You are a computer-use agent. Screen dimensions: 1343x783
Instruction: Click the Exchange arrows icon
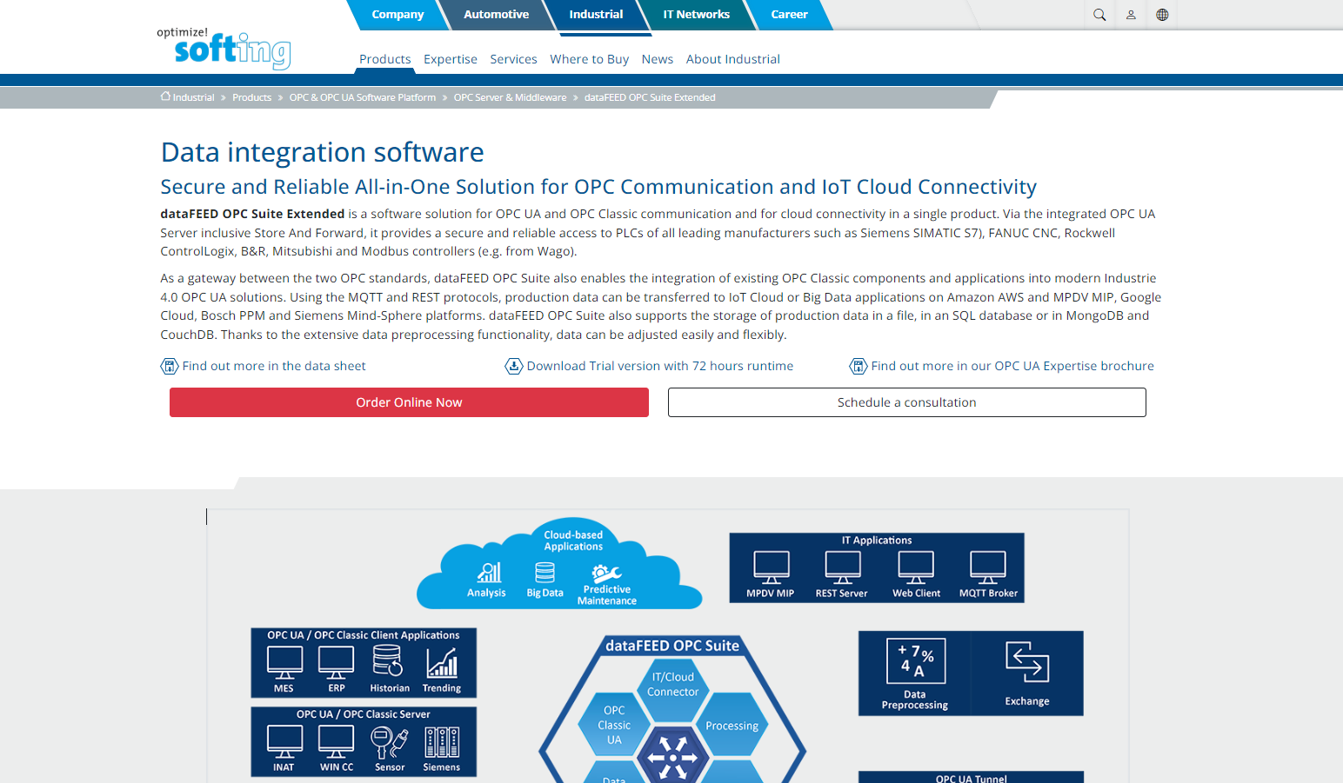pos(1027,662)
